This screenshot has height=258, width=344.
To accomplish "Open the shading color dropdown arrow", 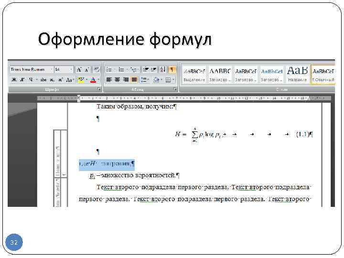I will [x=161, y=80].
